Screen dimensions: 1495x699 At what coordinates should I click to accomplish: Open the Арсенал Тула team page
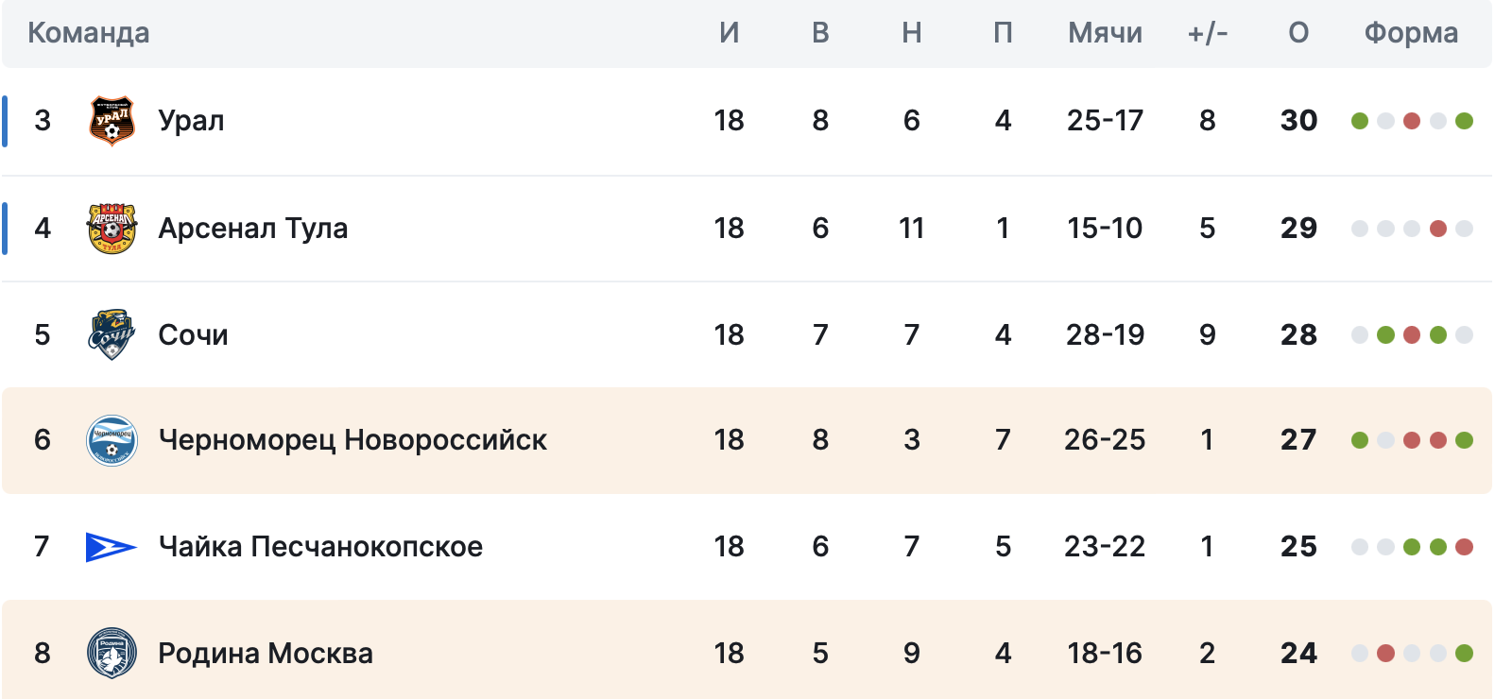pyautogui.click(x=252, y=229)
